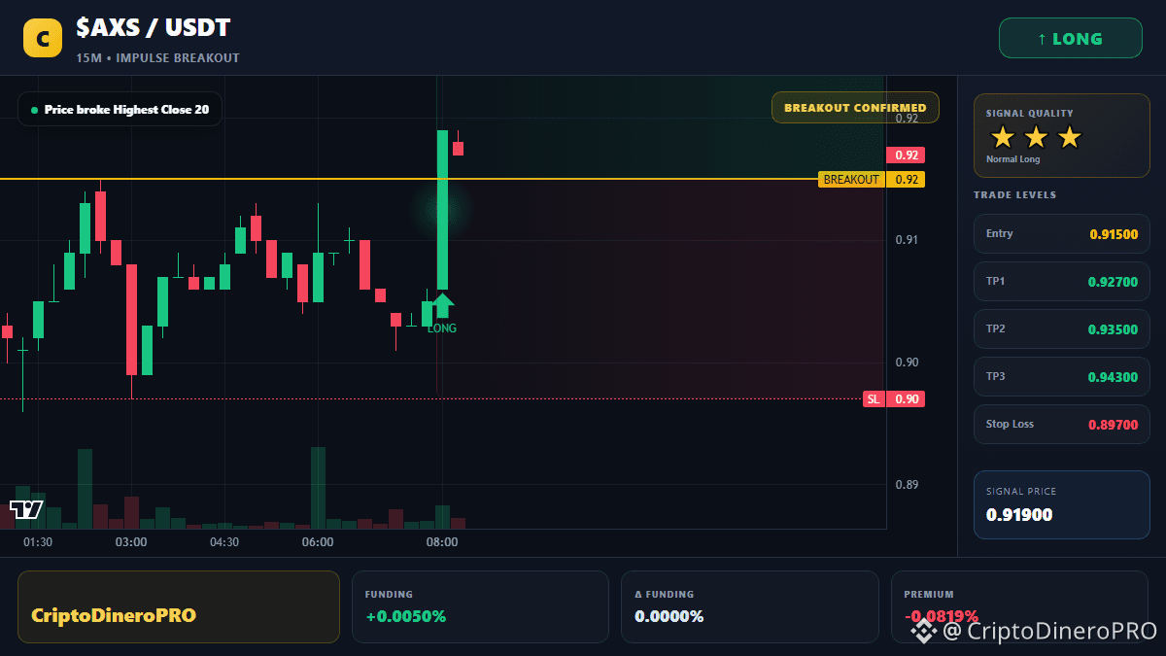Screen dimensions: 1166x656
Task: Click the 0.89 price axis label
Action: (906, 485)
